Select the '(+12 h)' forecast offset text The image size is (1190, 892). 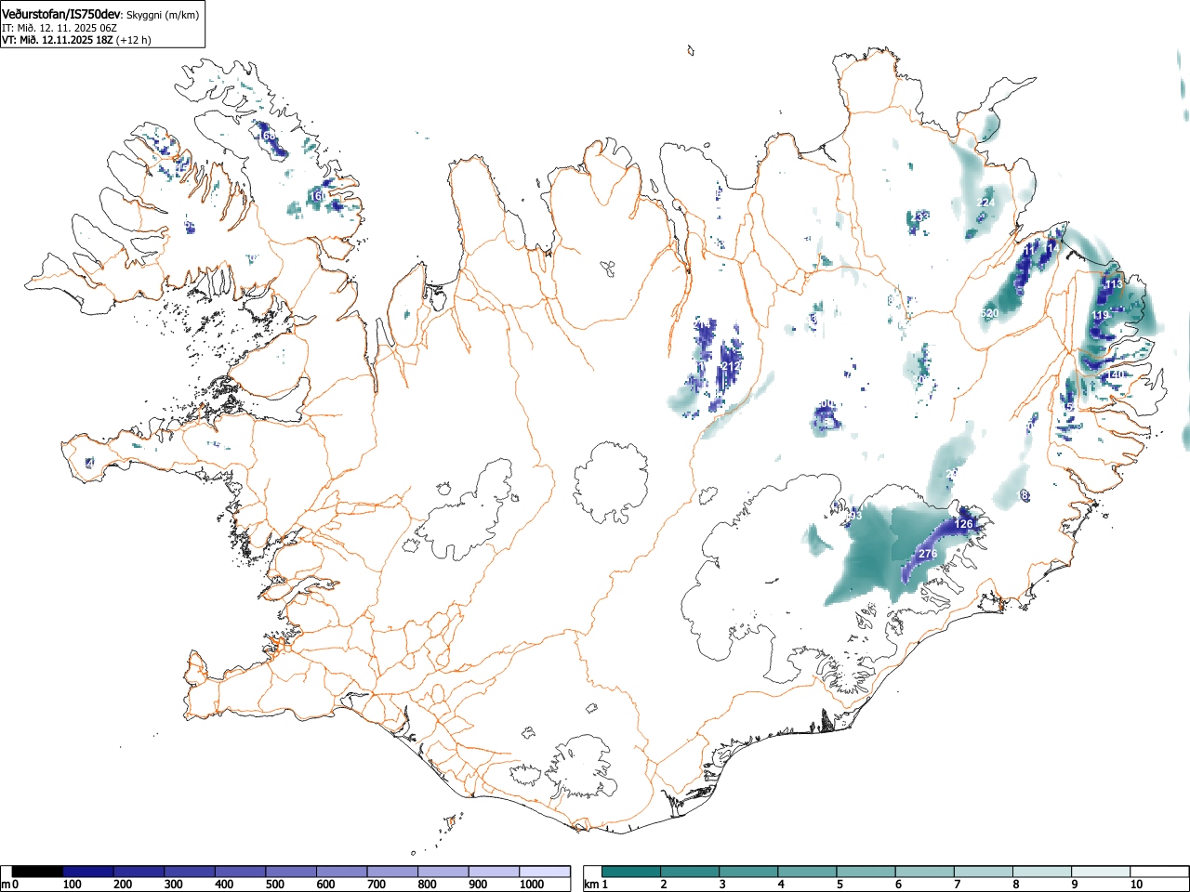(133, 40)
